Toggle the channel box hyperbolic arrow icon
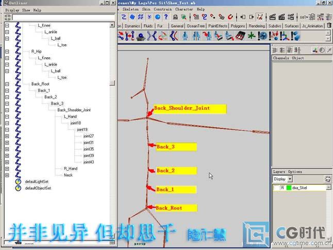Image resolution: width=333 pixels, height=250 pixels. pos(329,50)
